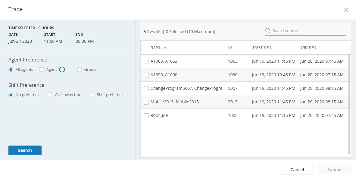Sort by the NAME column arrow
The width and height of the screenshot is (356, 179).
tap(165, 48)
